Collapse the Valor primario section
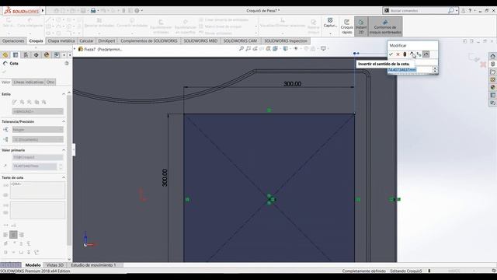Image resolution: width=497 pixels, height=280 pixels. coord(64,150)
